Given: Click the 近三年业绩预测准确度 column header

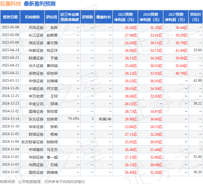Looking at the screenshot, I should pos(69,17).
